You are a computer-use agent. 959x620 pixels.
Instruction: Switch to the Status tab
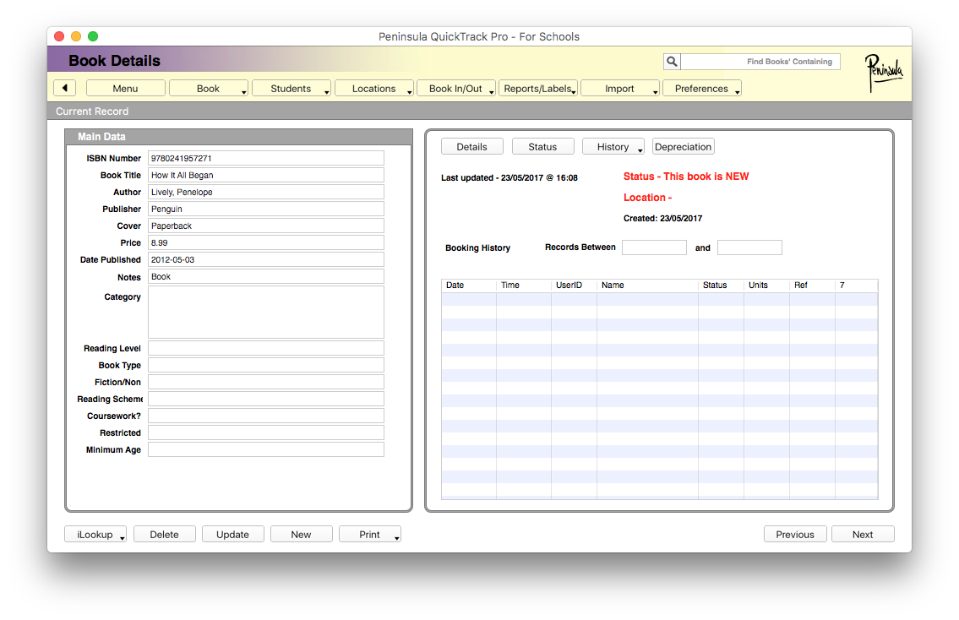pos(543,147)
